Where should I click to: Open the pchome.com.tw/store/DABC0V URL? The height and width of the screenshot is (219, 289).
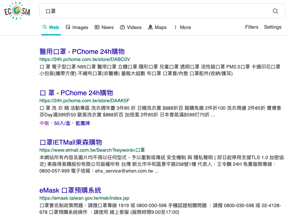85,59
